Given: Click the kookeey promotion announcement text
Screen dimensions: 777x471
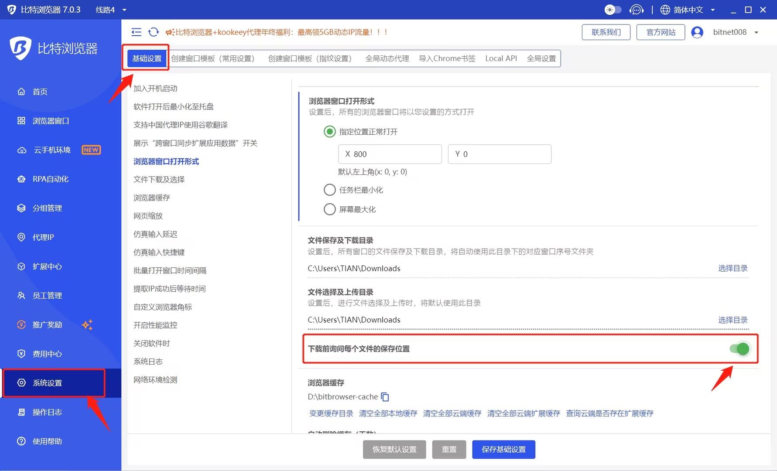Looking at the screenshot, I should pyautogui.click(x=282, y=32).
